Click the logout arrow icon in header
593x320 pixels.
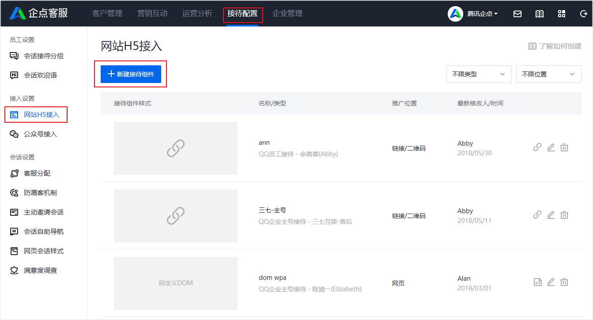[x=583, y=14]
